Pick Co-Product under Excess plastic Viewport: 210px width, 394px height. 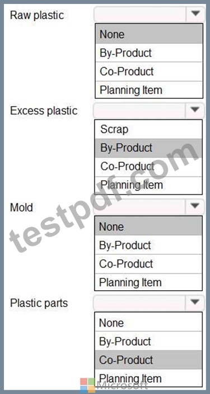point(148,167)
